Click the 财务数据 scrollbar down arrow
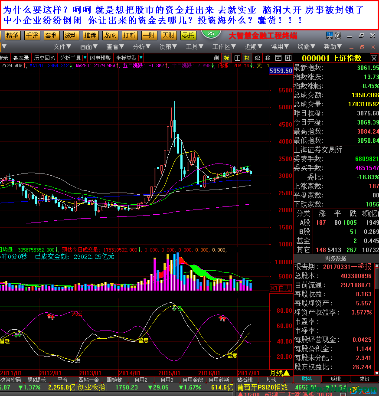Screen dimensions: 379x396 [377, 373]
